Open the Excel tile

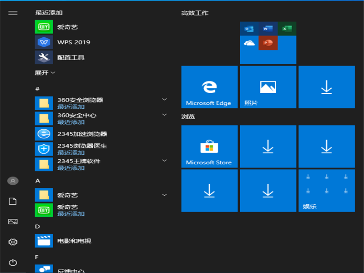287,28
